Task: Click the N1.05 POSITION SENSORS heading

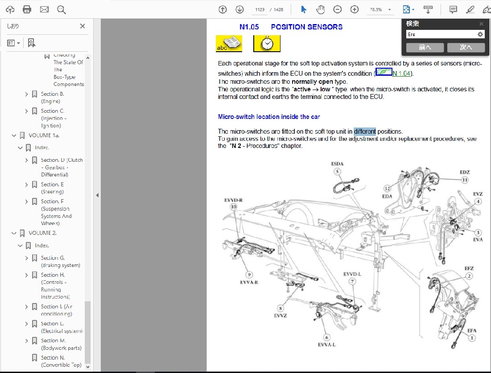Action: (x=291, y=27)
